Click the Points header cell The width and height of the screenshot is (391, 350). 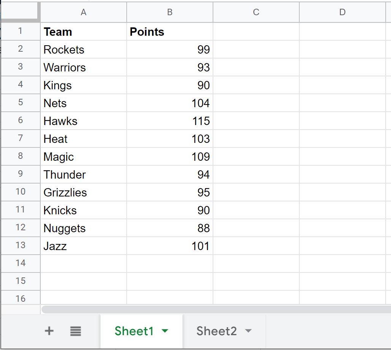click(170, 32)
